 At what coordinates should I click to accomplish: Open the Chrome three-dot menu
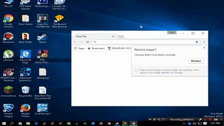[204, 42]
